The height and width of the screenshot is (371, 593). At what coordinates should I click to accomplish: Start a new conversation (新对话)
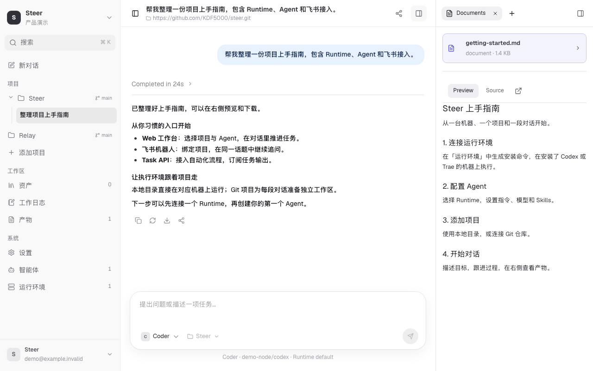(x=60, y=65)
